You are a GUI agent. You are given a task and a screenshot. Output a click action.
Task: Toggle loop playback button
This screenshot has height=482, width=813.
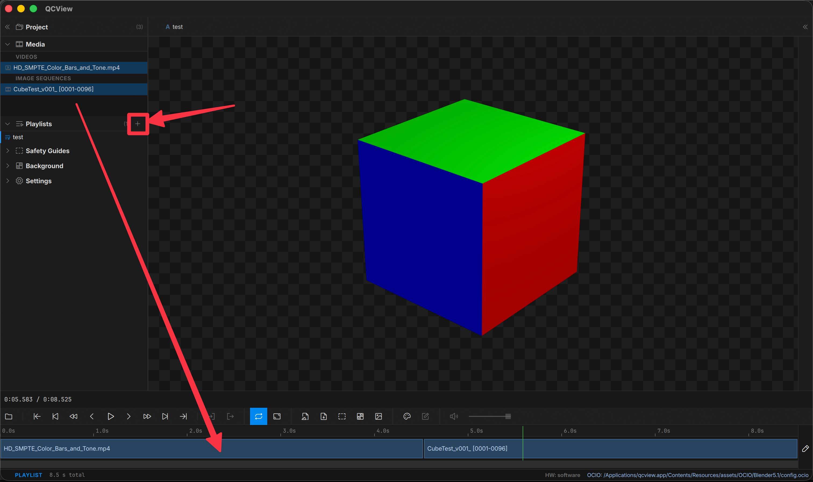pos(259,416)
